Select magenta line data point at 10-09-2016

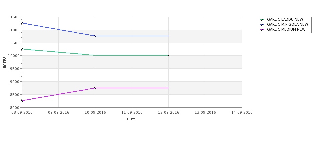pos(95,88)
